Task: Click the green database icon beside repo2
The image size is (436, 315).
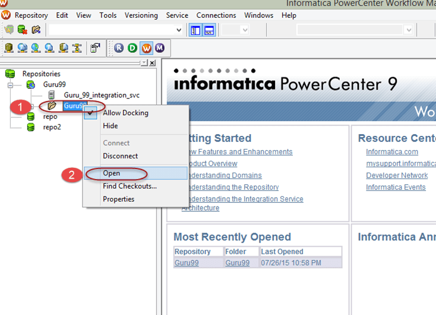Action: pos(30,127)
